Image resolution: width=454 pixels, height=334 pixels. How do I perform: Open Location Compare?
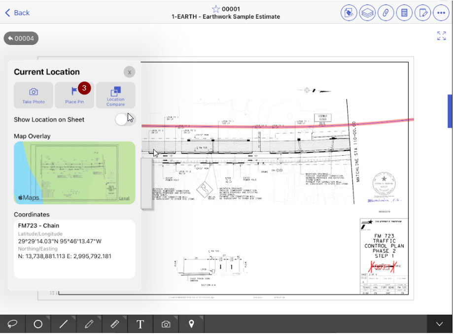tap(115, 95)
